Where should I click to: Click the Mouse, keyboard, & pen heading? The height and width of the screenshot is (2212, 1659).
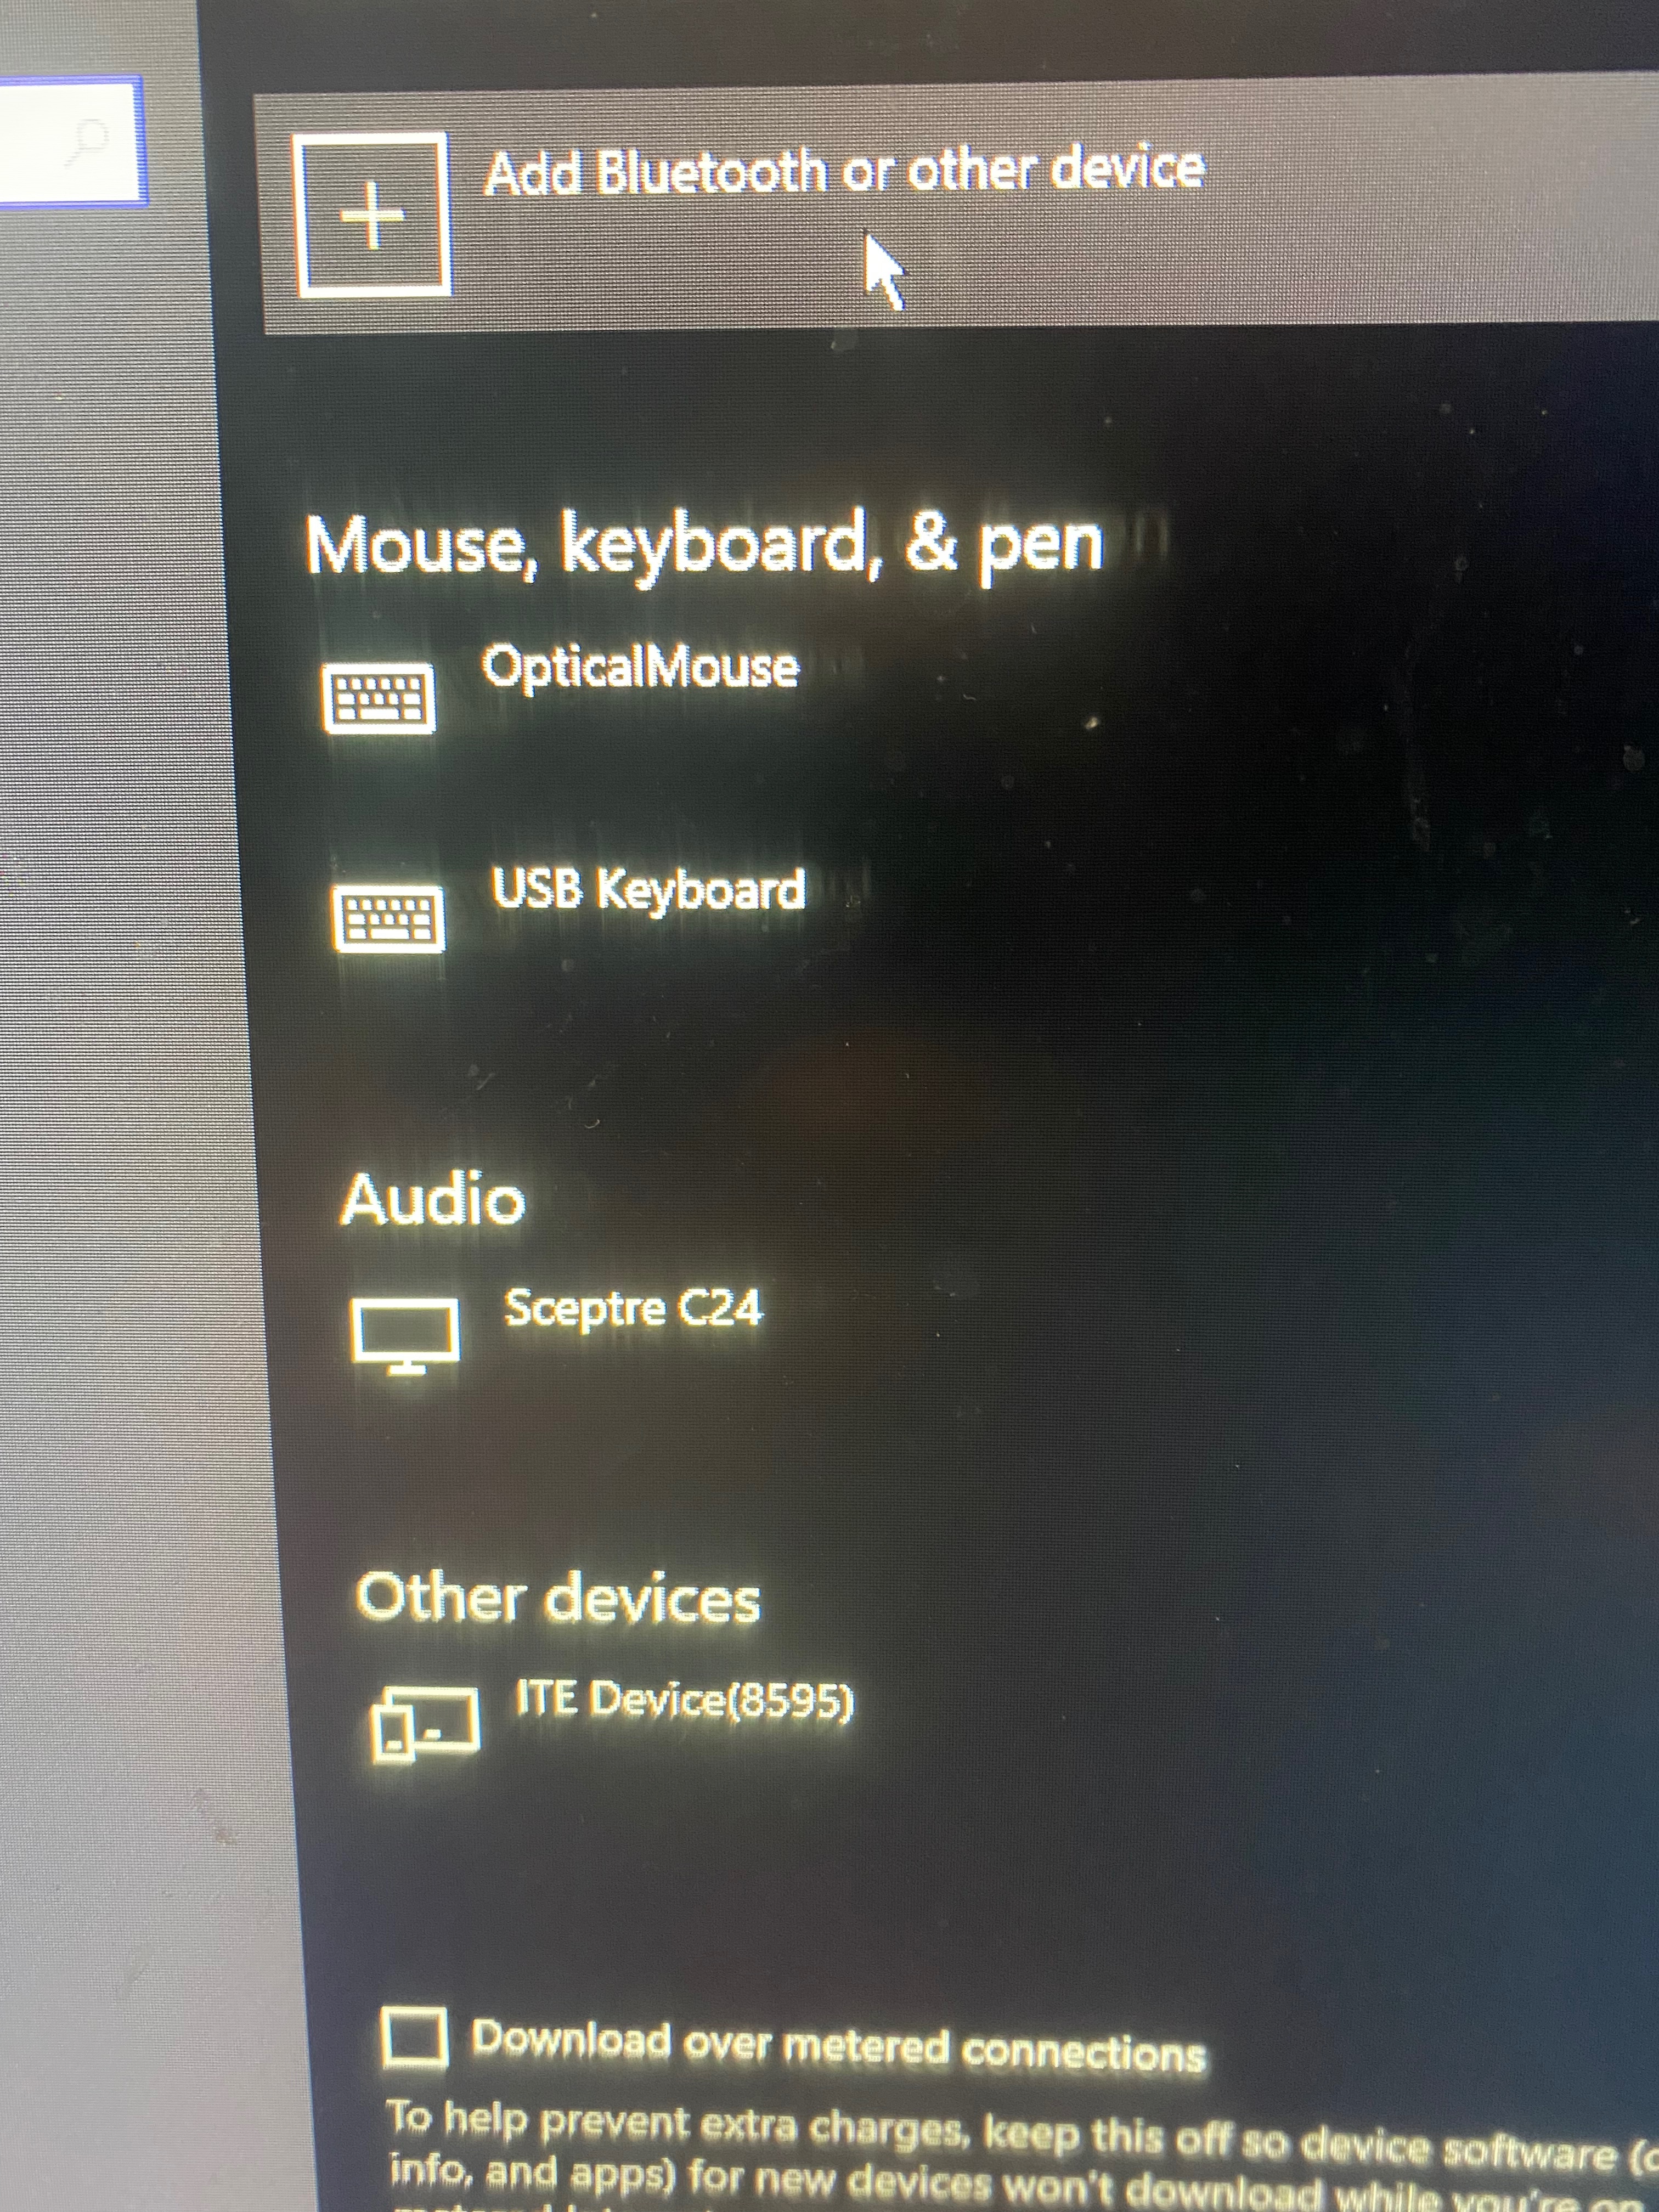704,545
